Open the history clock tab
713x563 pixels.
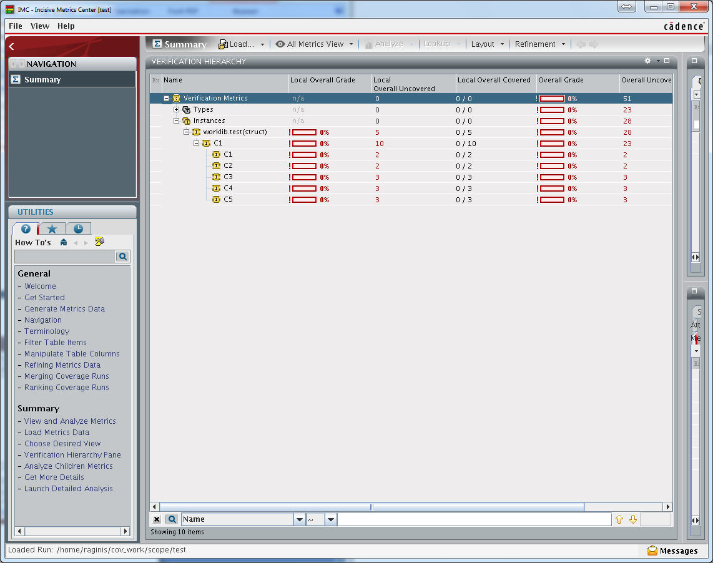point(78,228)
